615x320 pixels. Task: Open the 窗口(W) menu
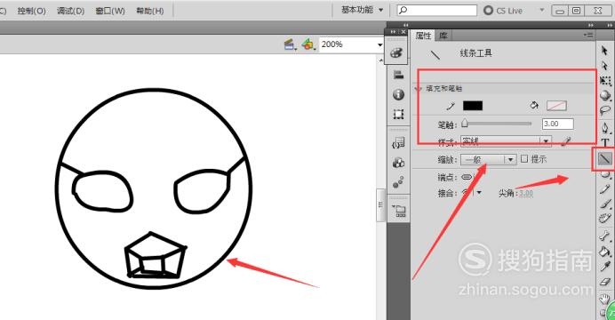tap(110, 11)
